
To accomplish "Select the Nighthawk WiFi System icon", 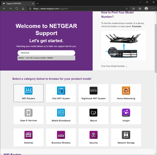I will (93, 90).
